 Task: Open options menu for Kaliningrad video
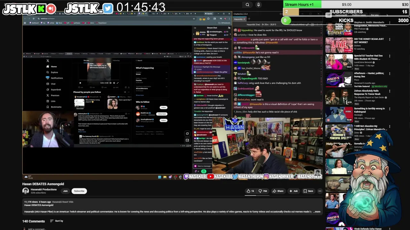(389, 109)
